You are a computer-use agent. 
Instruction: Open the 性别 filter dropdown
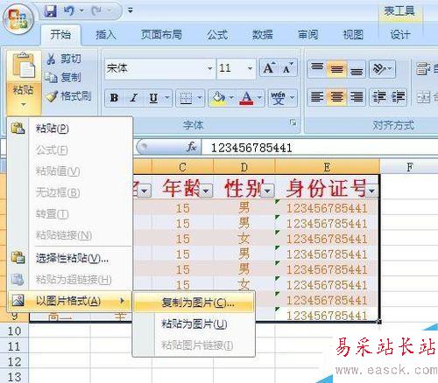pos(268,191)
